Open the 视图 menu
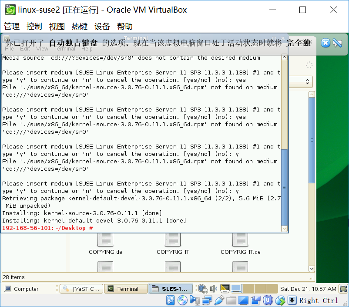This screenshot has height=307, width=349. tap(57, 26)
